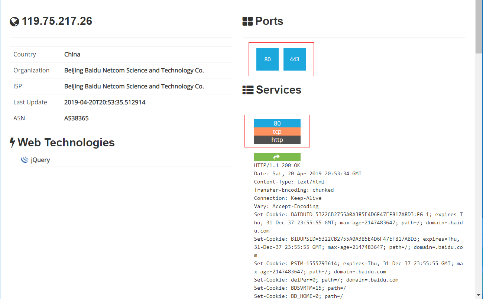This screenshot has height=299, width=483.
Task: Open the jQuery technology link
Action: (40, 160)
